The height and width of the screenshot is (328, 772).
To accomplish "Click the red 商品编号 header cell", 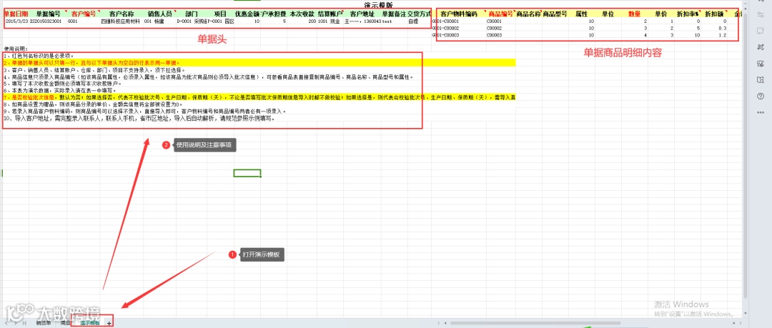I will [500, 14].
